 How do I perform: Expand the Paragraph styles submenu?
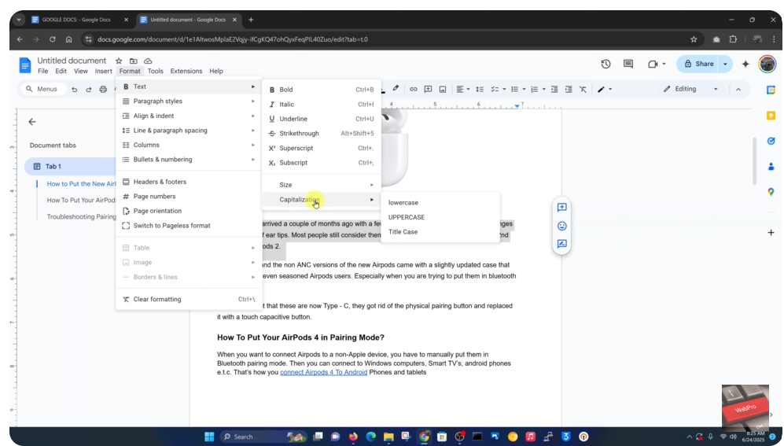pos(189,101)
